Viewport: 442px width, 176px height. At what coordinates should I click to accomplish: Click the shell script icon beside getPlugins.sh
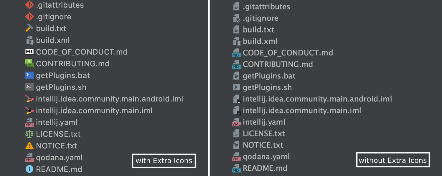[x=29, y=87]
